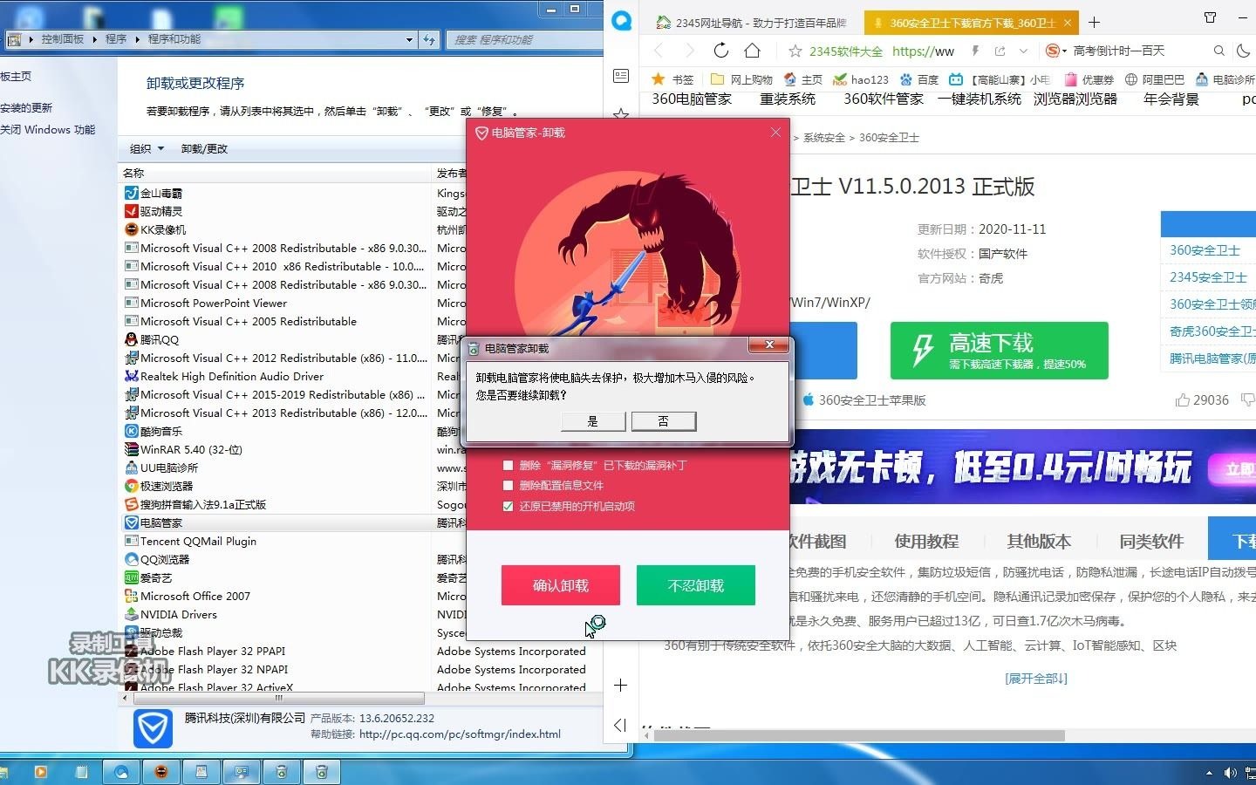The height and width of the screenshot is (785, 1256).
Task: Open the 优惠券 bookmark
Action: click(1089, 79)
